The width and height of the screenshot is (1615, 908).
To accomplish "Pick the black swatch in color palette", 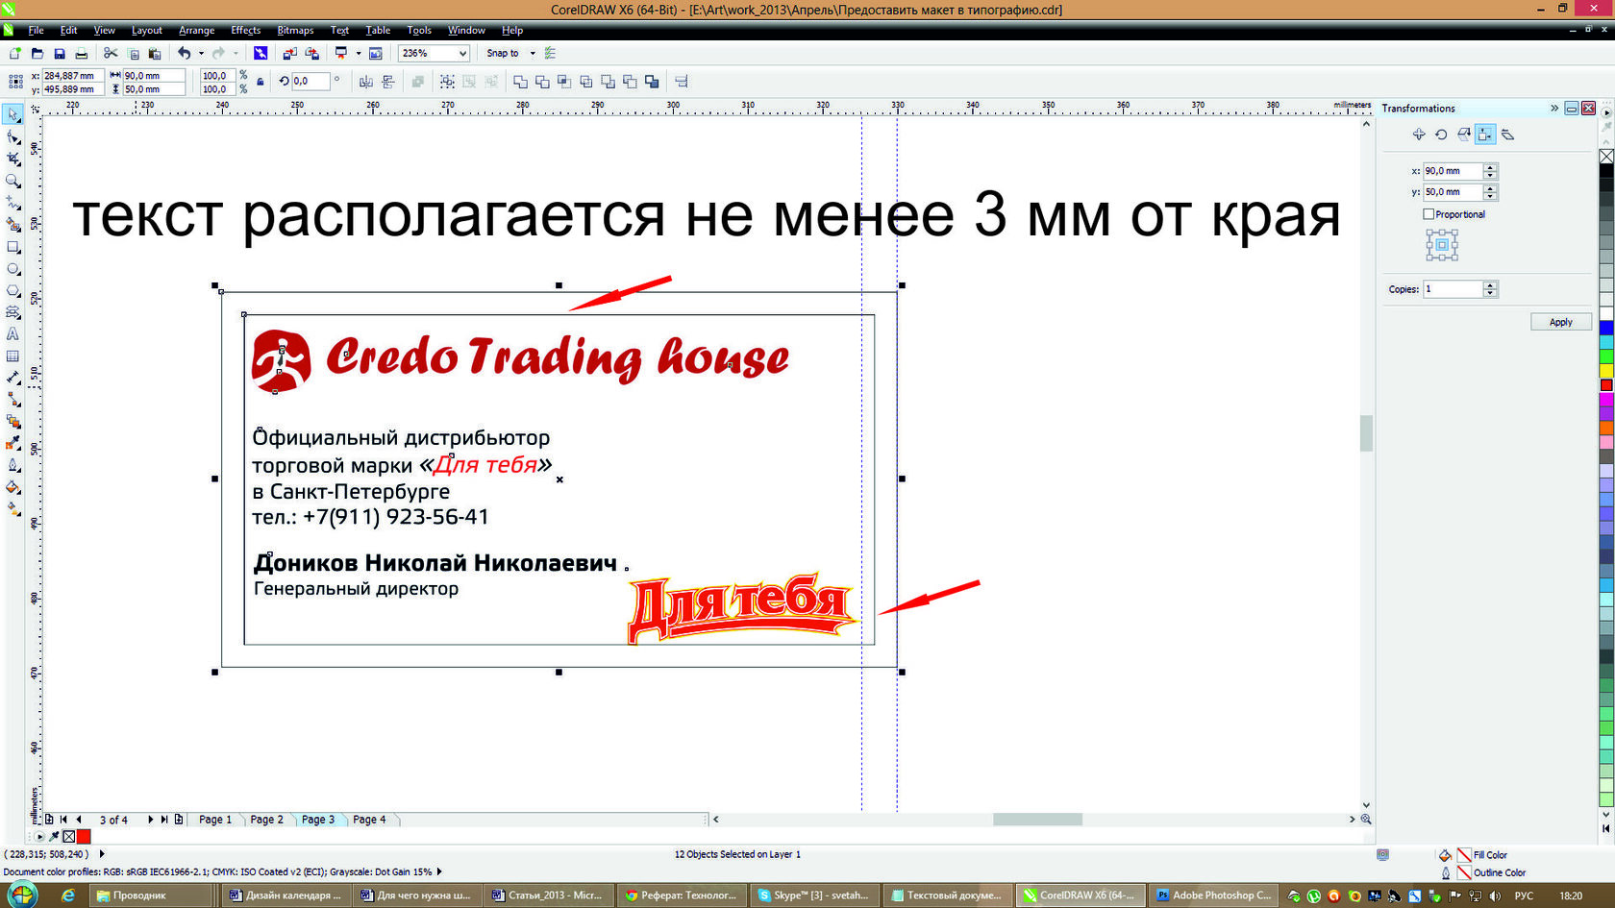I will [x=1606, y=171].
